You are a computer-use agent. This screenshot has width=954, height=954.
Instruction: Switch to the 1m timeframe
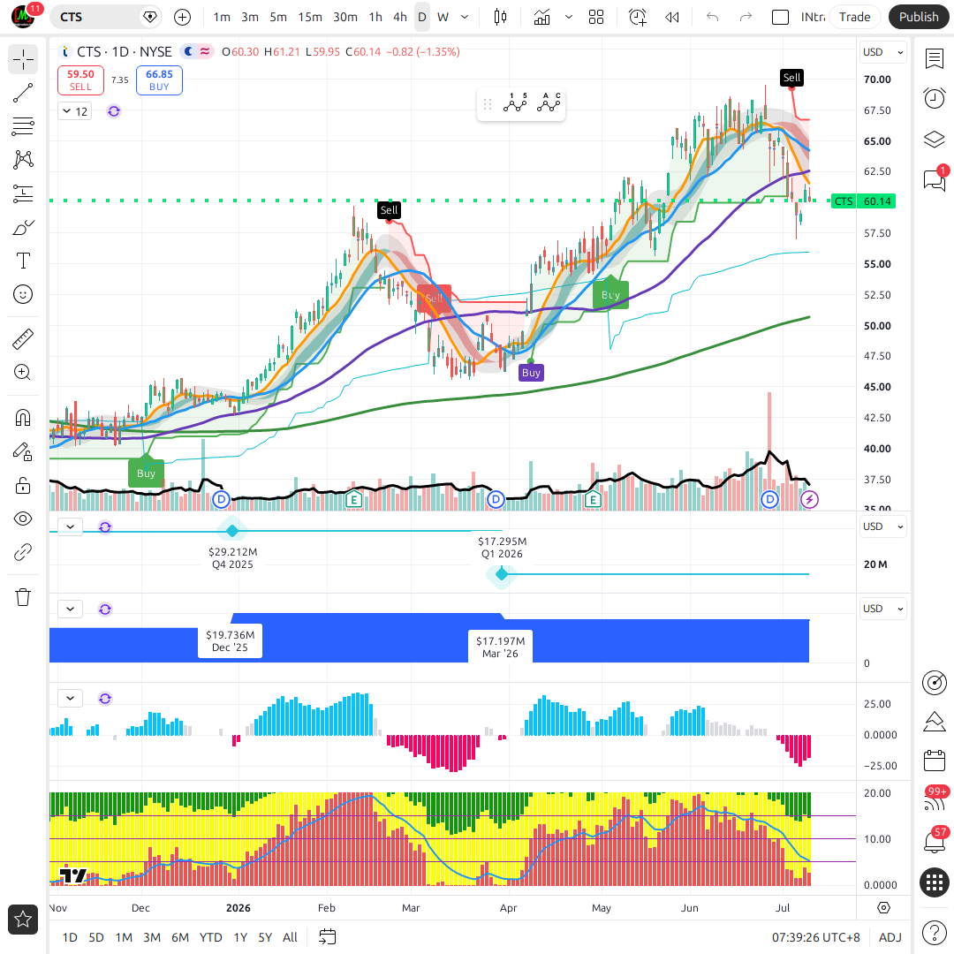(222, 17)
